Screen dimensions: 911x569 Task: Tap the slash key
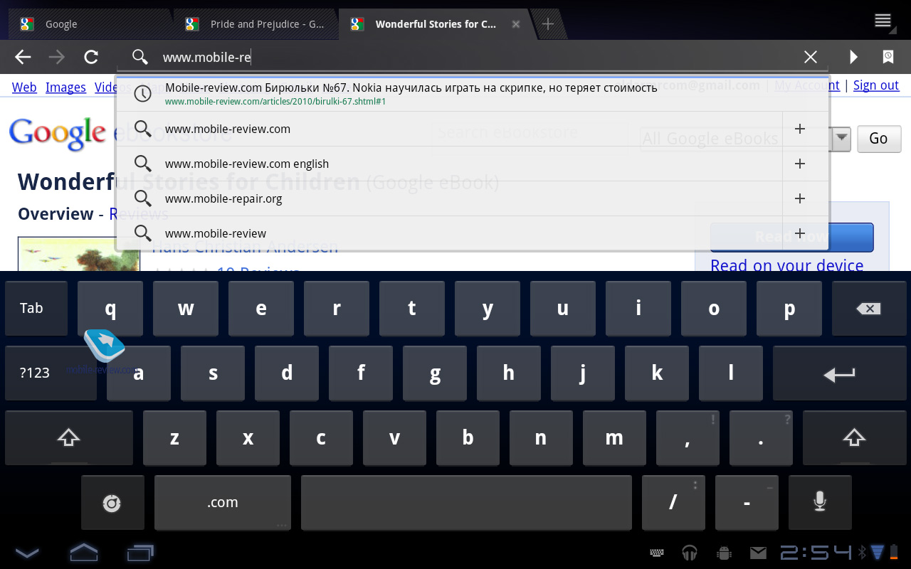pyautogui.click(x=673, y=503)
